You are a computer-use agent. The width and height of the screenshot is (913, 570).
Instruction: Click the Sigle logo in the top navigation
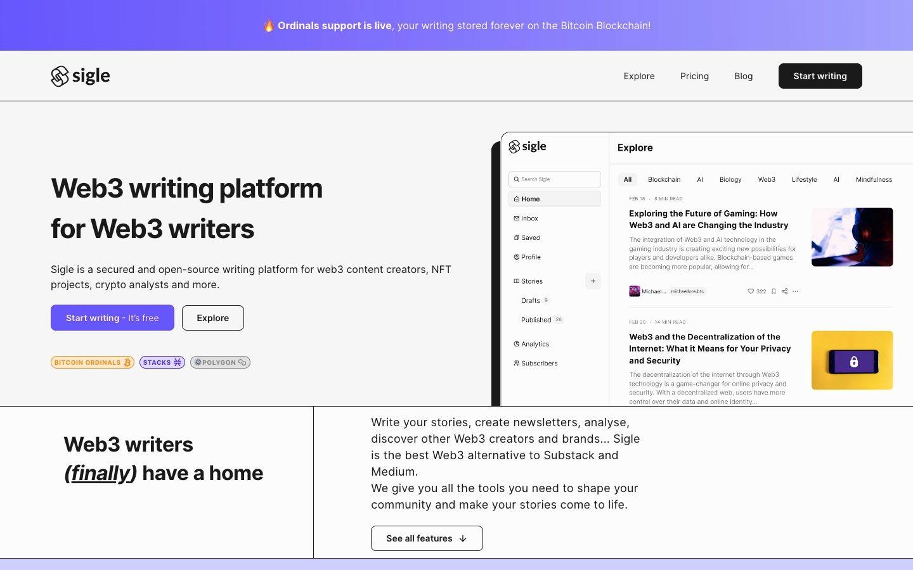[x=81, y=76]
